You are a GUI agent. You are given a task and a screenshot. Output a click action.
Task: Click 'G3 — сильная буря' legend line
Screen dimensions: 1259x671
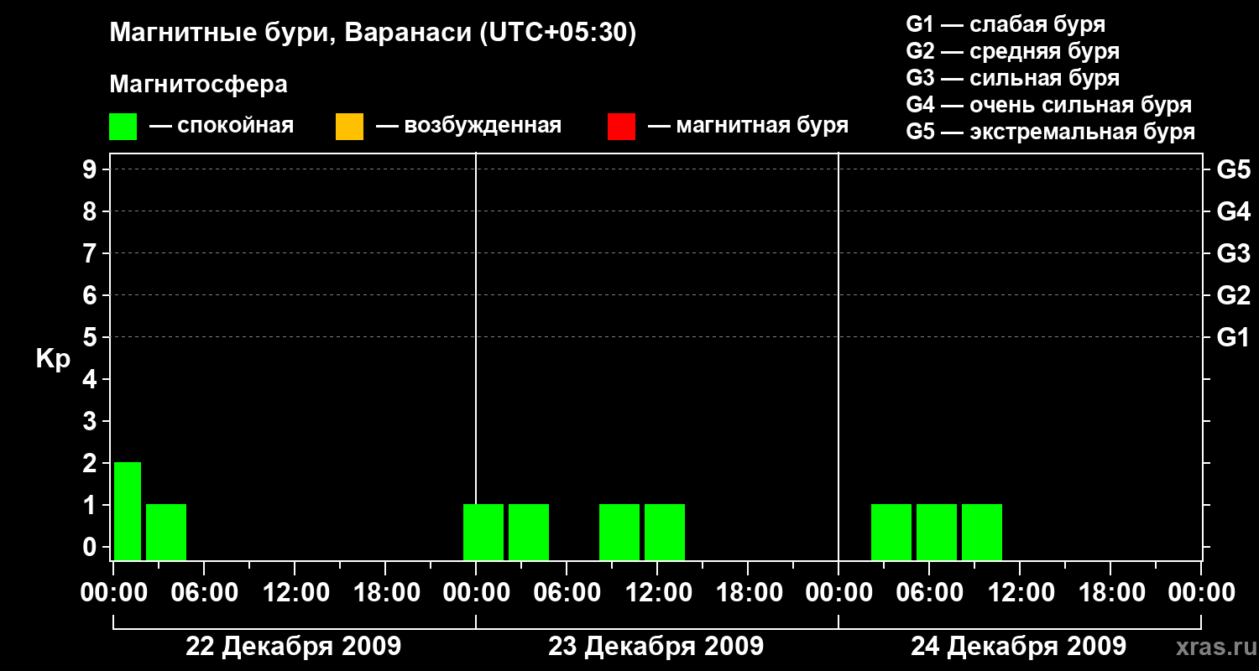(x=1013, y=78)
